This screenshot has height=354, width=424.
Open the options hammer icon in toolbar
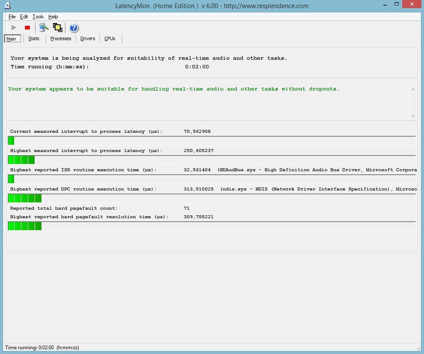[44, 28]
